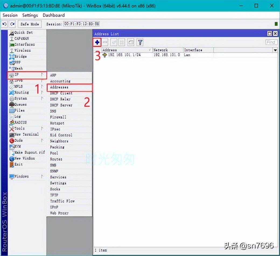Expand the System submenu in the sidebar
Screen dimensions: 280x256
click(x=27, y=99)
